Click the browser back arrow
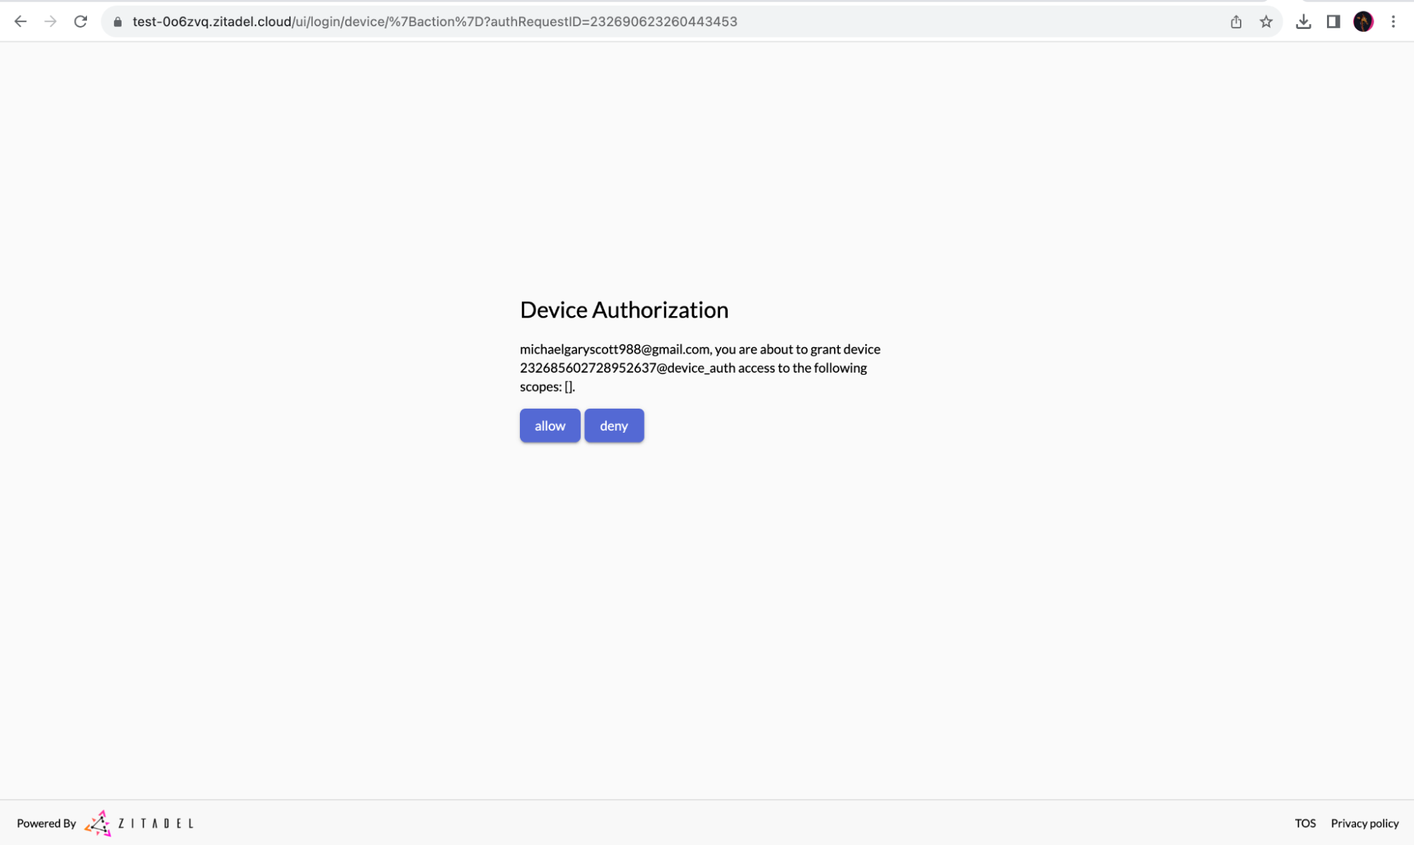Image resolution: width=1414 pixels, height=845 pixels. coord(21,22)
